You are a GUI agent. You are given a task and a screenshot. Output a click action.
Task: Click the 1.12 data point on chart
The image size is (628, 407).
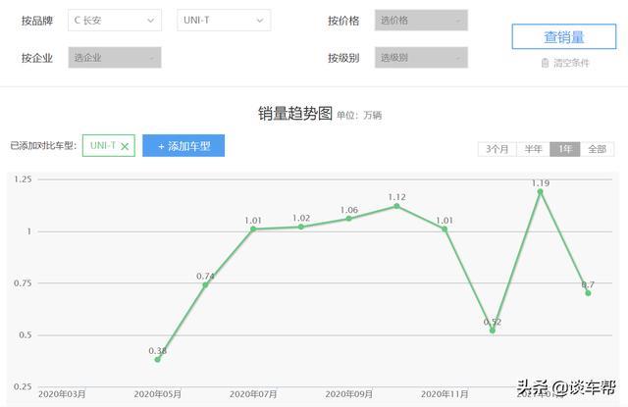coord(396,206)
